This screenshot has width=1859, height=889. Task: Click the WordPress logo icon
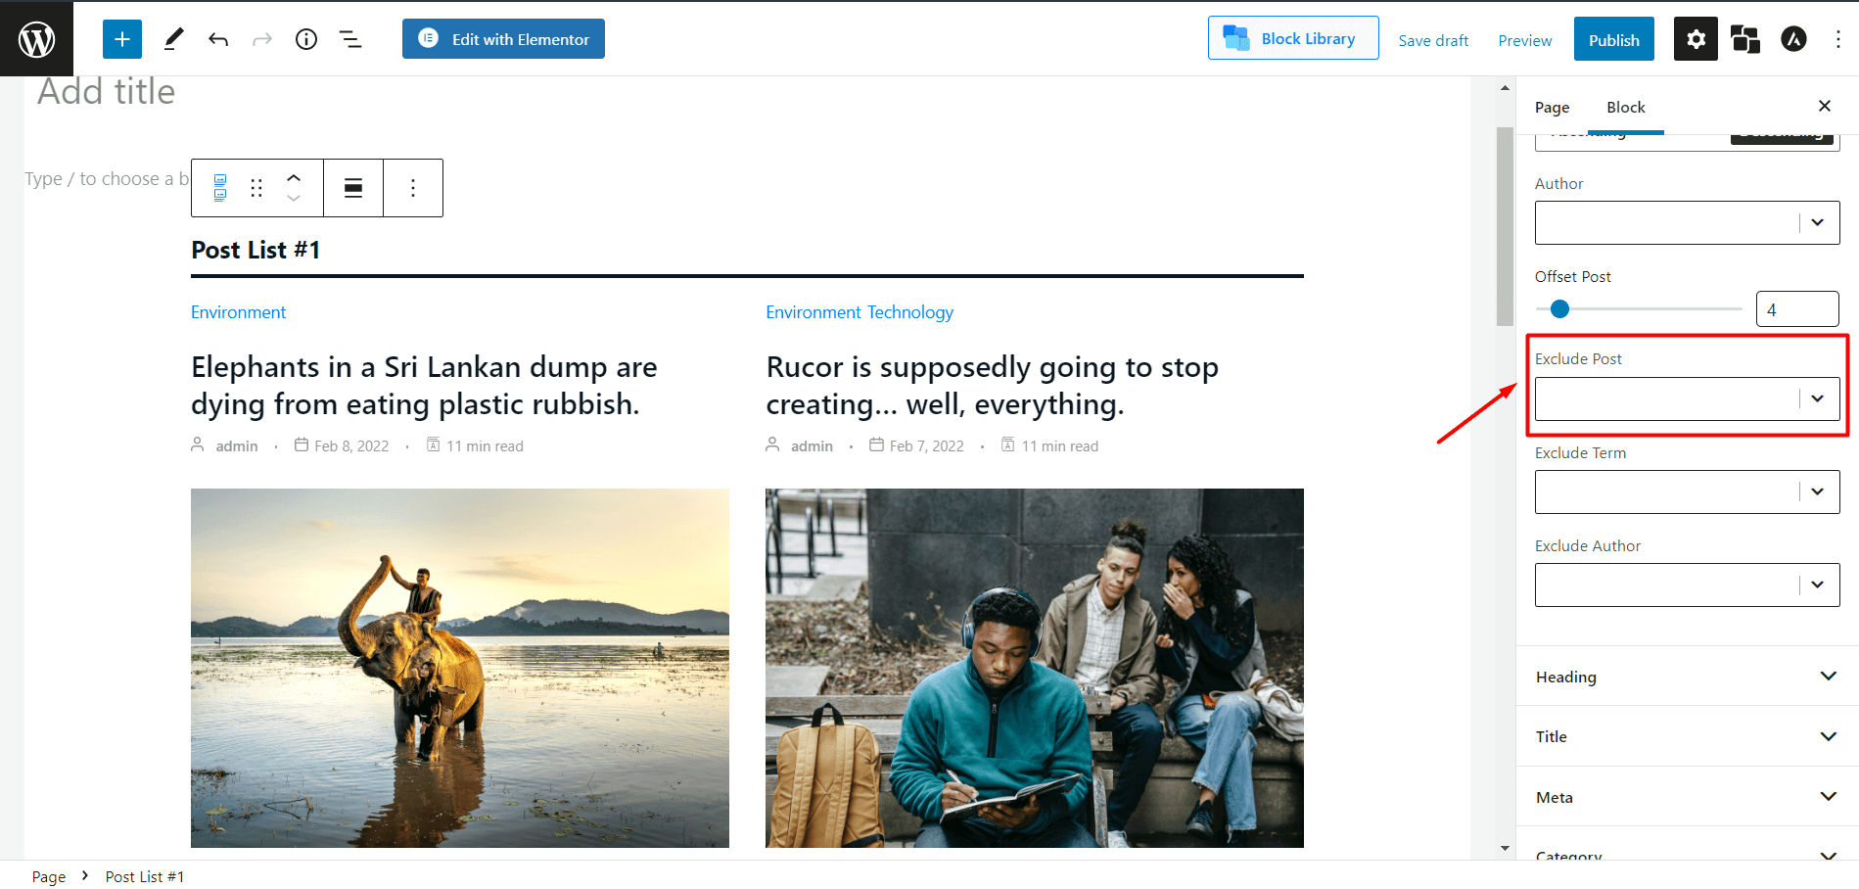click(x=36, y=39)
